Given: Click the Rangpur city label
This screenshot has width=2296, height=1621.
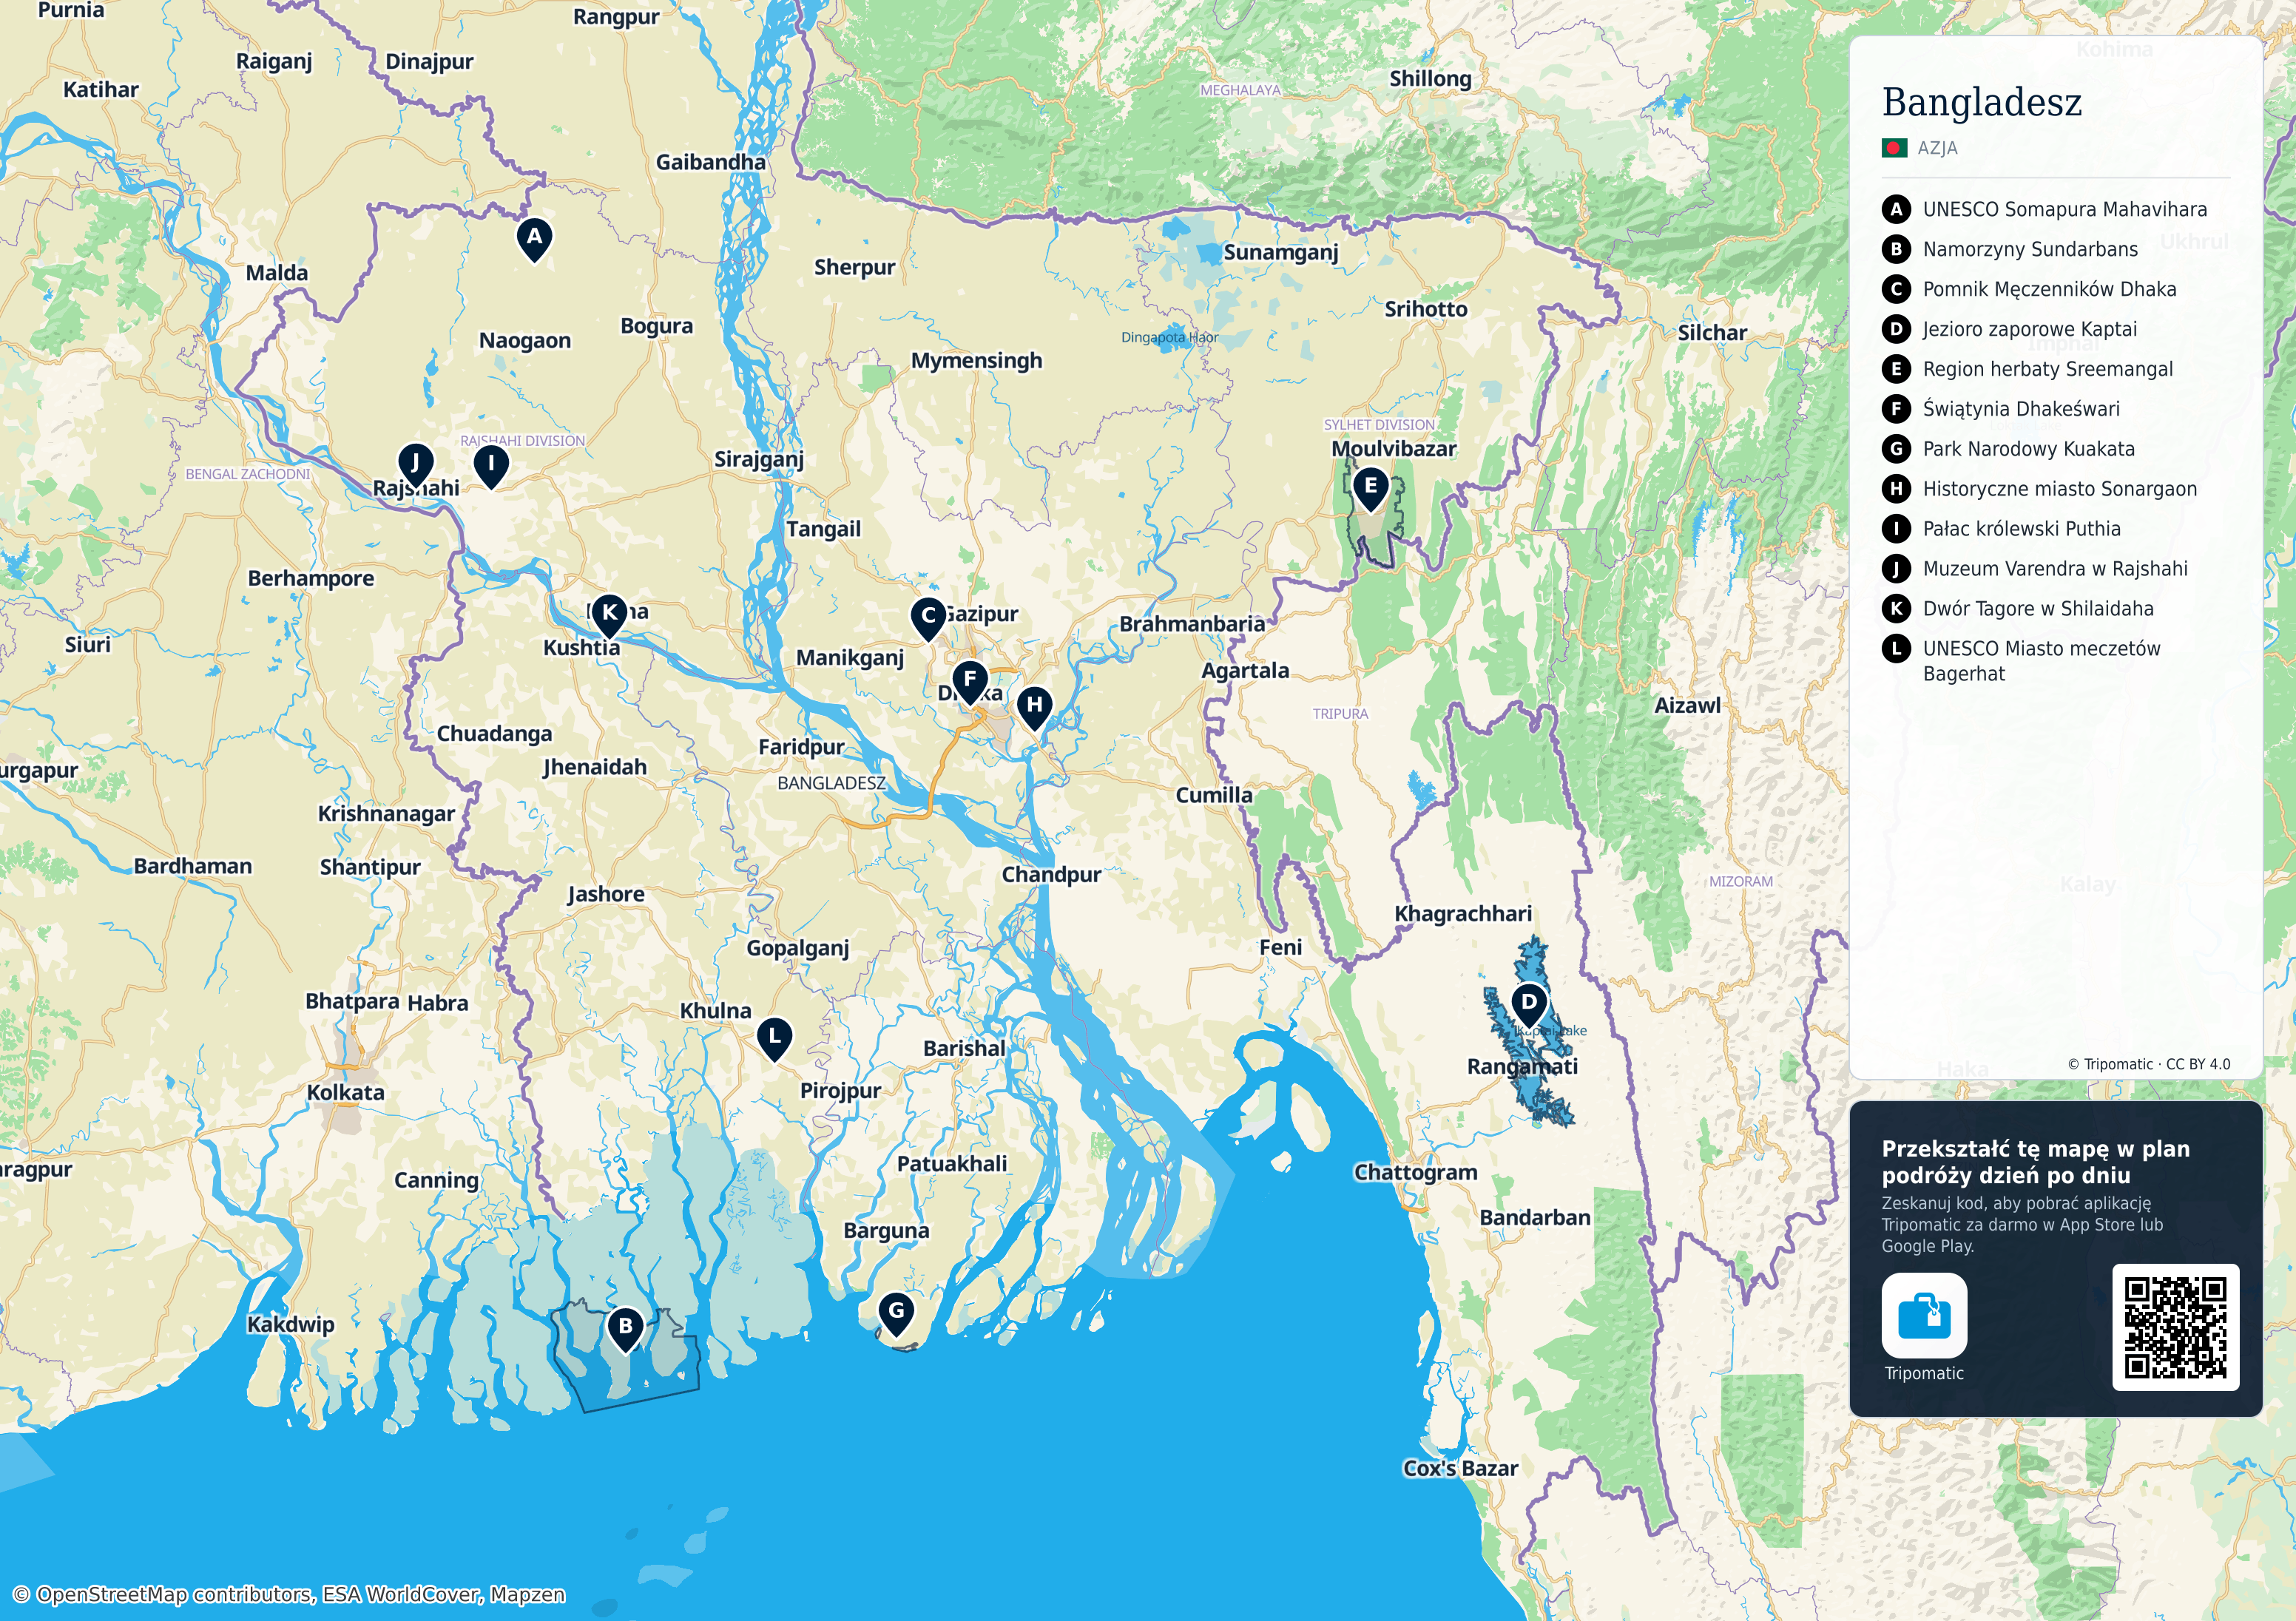Looking at the screenshot, I should 615,17.
